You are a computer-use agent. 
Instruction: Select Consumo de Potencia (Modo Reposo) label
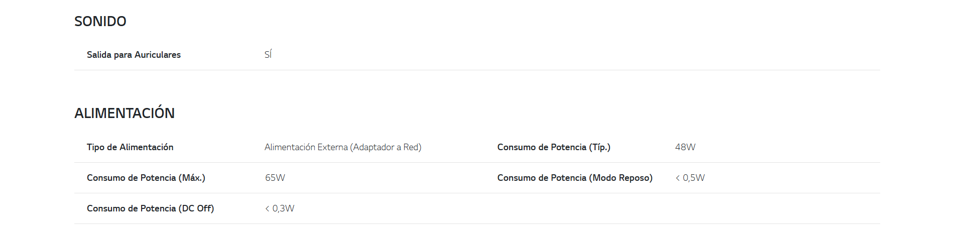click(575, 178)
